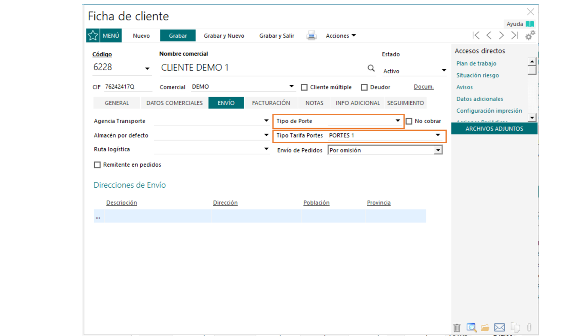Open the Situación riesgo shortcut link
Image resolution: width=580 pixels, height=336 pixels.
(x=477, y=75)
